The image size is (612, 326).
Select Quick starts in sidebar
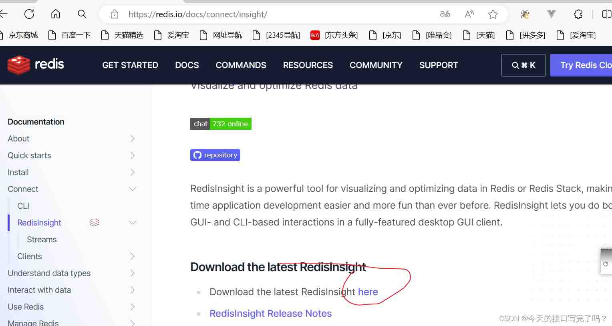(29, 155)
